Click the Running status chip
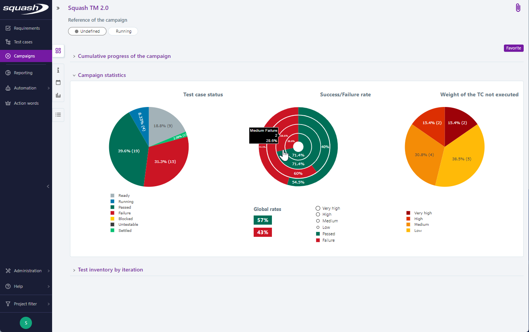Viewport: 529px width, 332px height. [123, 31]
